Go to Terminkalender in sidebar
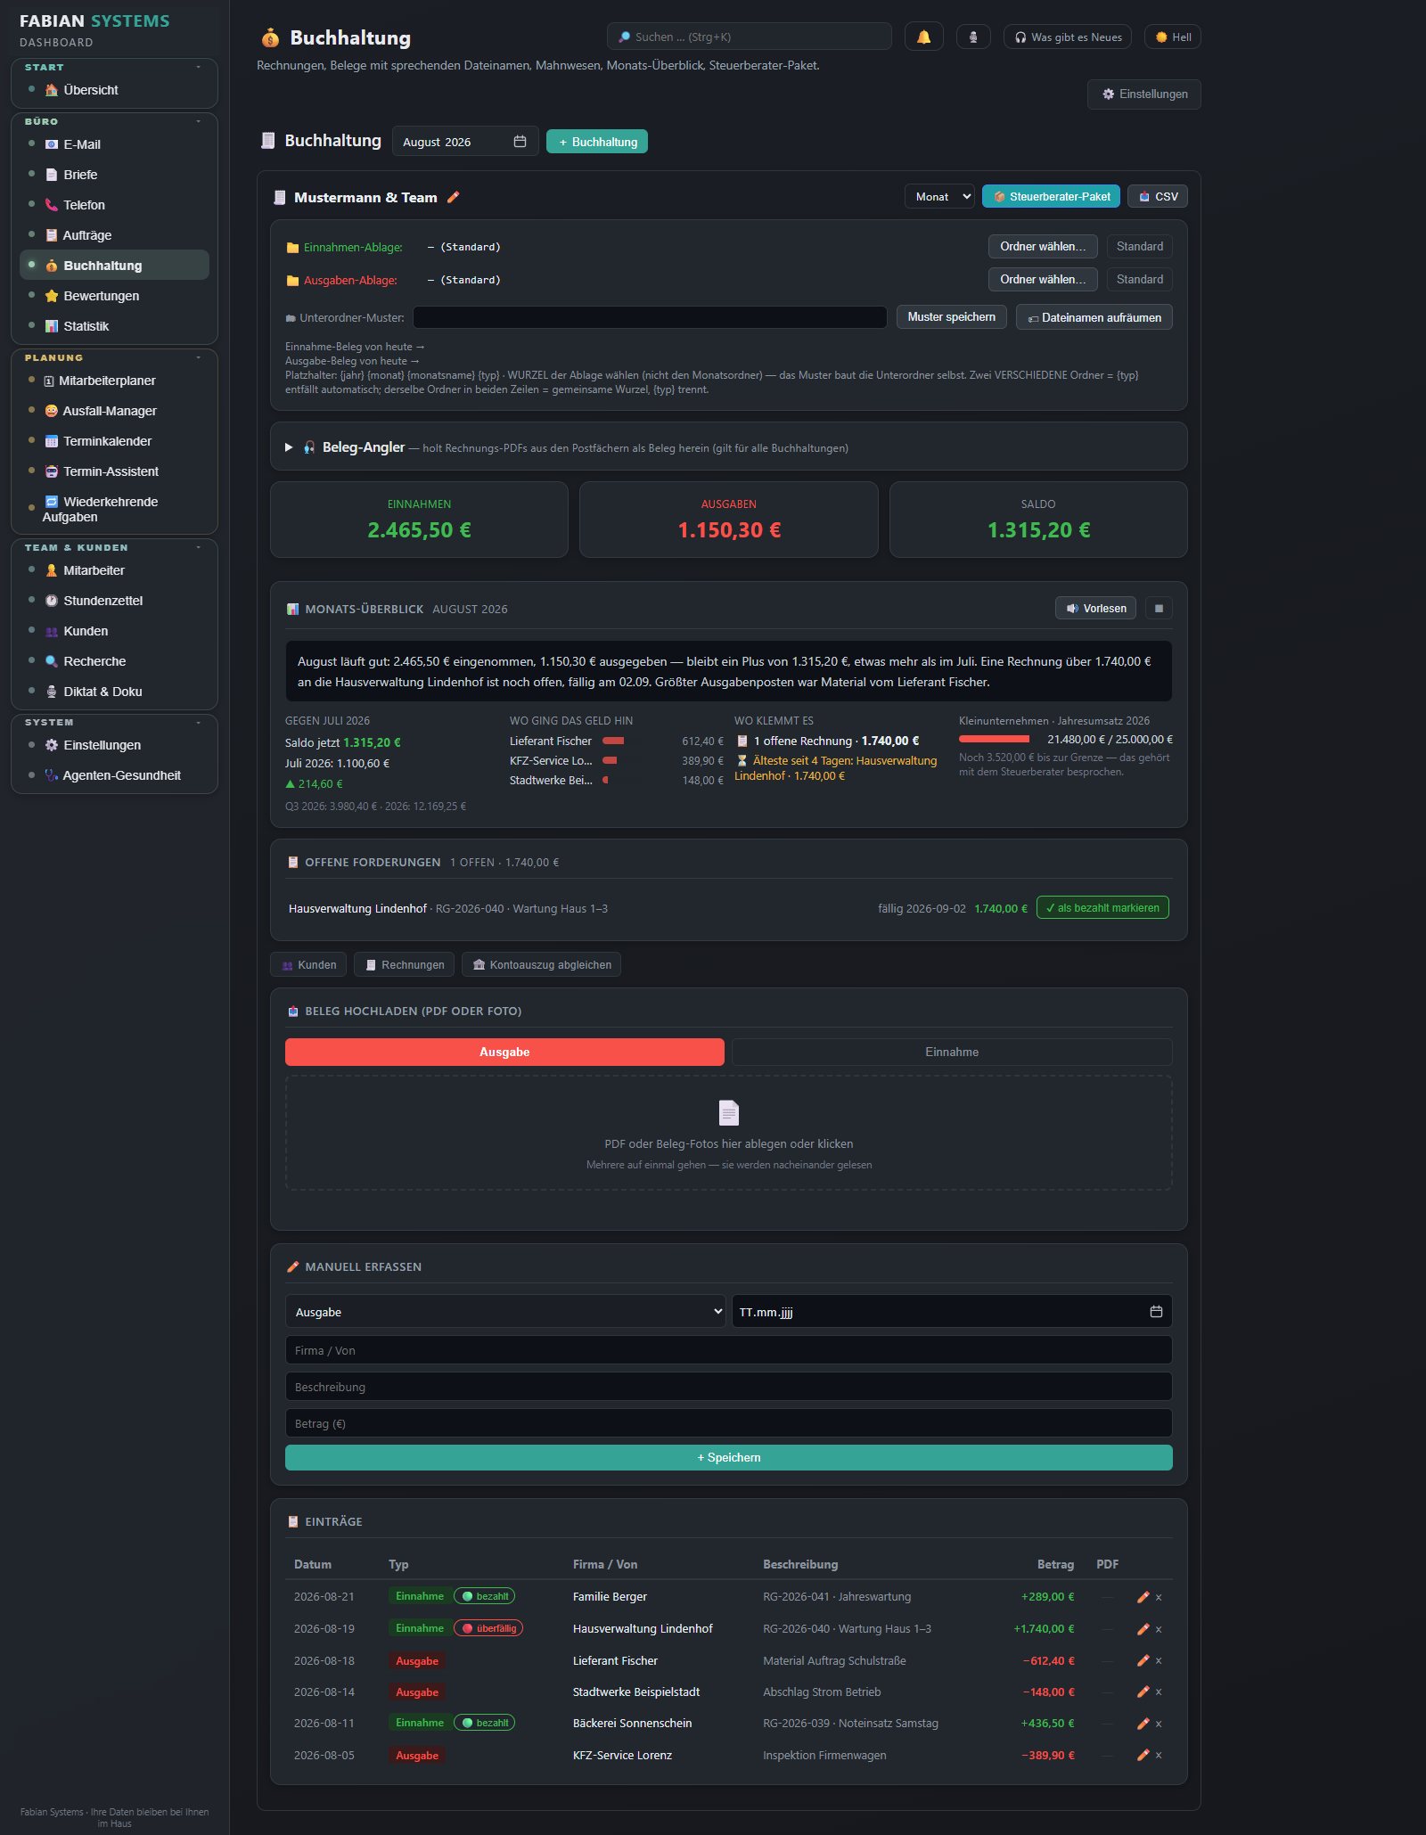Screen dimensions: 1426x1835 [x=107, y=441]
